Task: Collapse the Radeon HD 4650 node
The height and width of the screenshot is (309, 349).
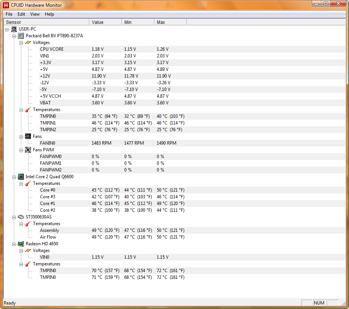Action: pyautogui.click(x=14, y=244)
